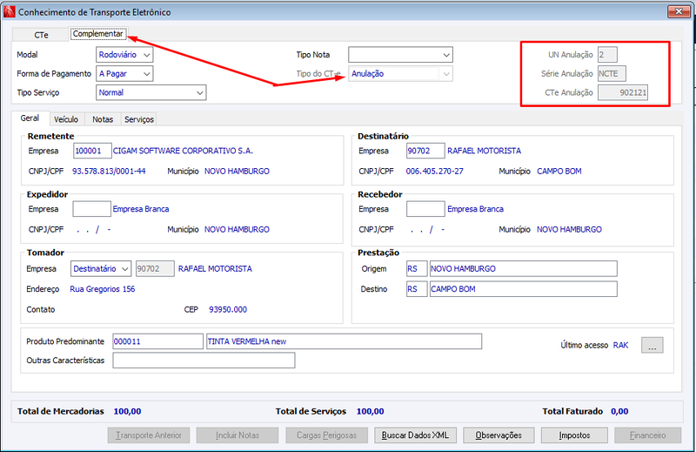The height and width of the screenshot is (452, 696).
Task: Click the Destino state field RS
Action: tap(417, 289)
